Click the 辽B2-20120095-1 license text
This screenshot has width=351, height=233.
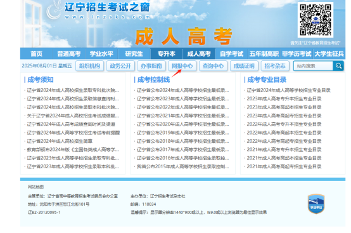(x=44, y=213)
